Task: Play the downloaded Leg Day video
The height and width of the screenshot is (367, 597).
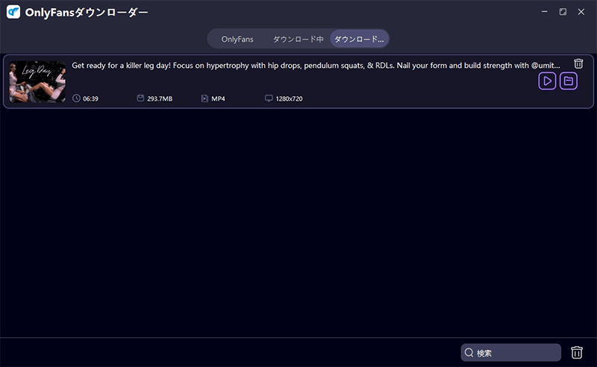Action: coord(547,81)
